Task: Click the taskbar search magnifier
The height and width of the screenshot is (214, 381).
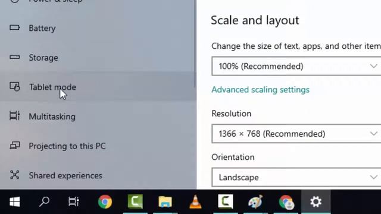Action: tap(44, 202)
